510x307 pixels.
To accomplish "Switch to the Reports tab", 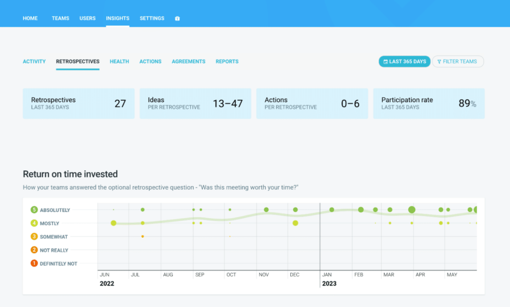I will (227, 62).
